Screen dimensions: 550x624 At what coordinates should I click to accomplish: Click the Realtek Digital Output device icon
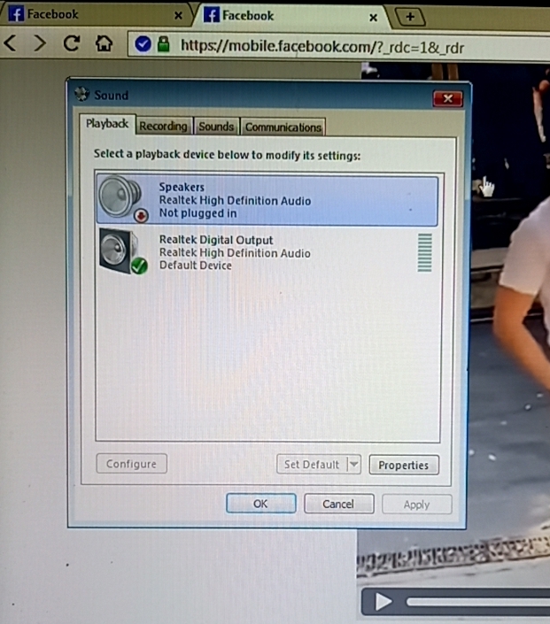click(x=122, y=251)
